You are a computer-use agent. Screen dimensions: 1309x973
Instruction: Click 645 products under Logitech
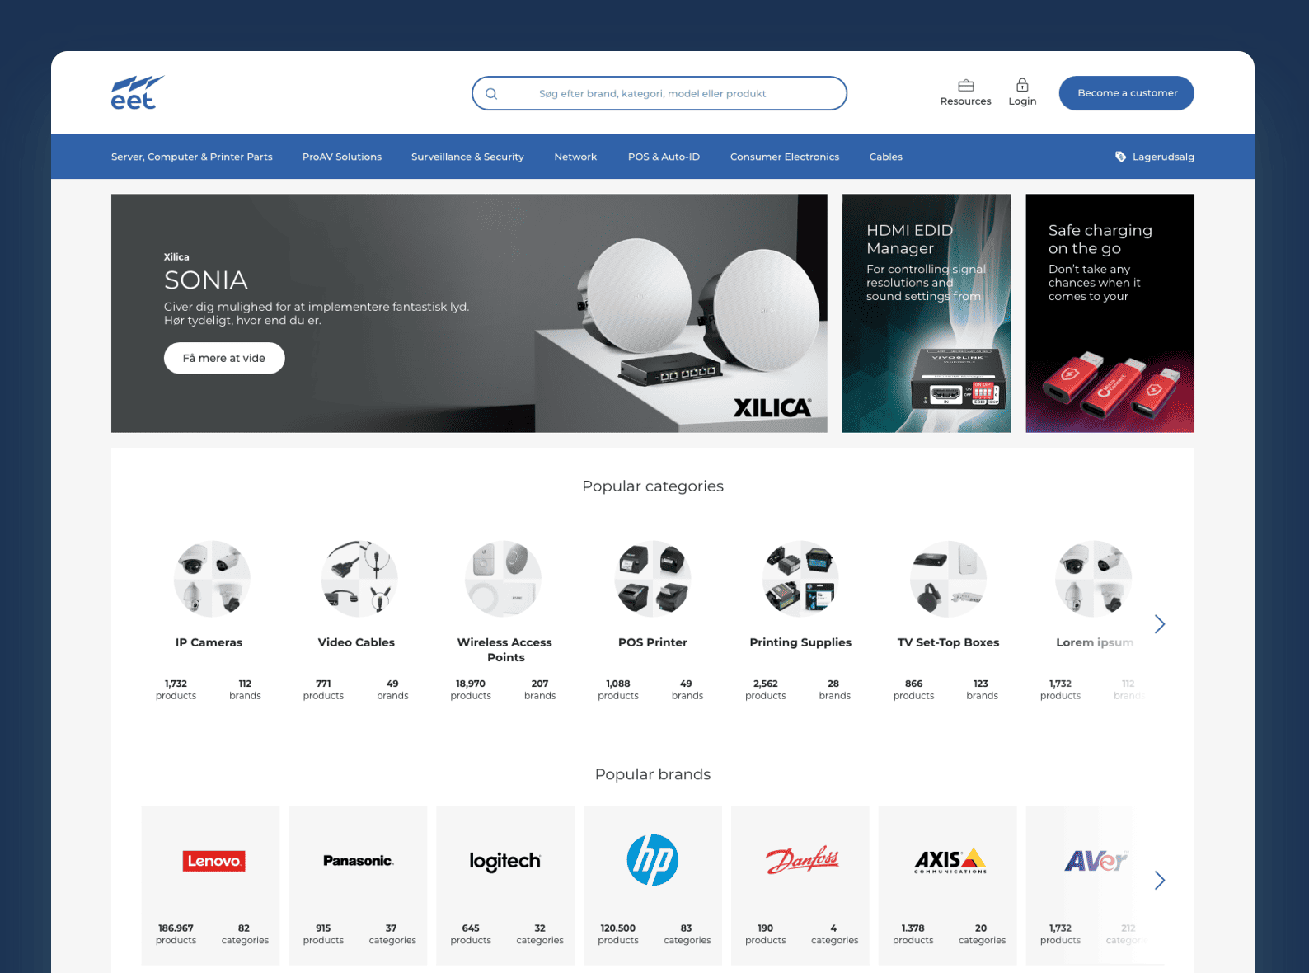coord(471,933)
